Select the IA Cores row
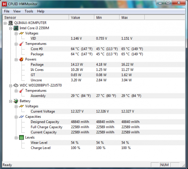This screenshot has width=188, height=169. pyautogui.click(x=107, y=70)
